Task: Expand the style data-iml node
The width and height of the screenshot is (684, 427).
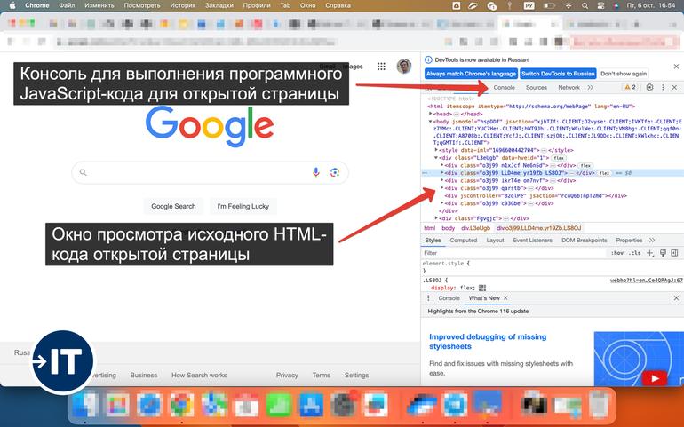Action: pyautogui.click(x=436, y=150)
